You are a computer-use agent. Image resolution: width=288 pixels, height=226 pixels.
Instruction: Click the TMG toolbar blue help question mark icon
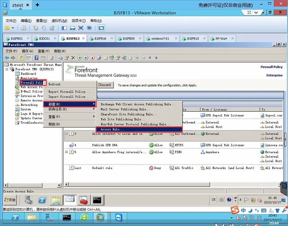(x=37, y=58)
